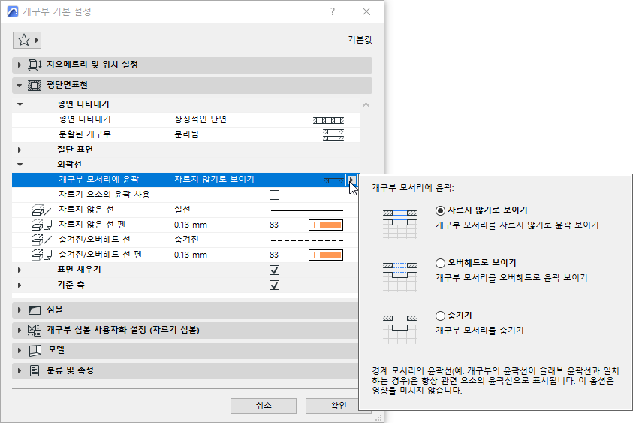Select the 평면 나타내기 상징적인 단면 row
Image resolution: width=633 pixels, height=423 pixels.
point(185,120)
